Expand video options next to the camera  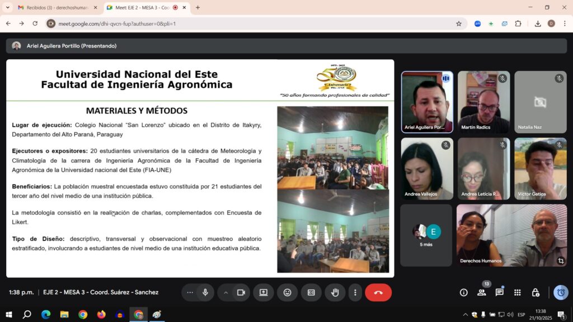click(x=226, y=292)
